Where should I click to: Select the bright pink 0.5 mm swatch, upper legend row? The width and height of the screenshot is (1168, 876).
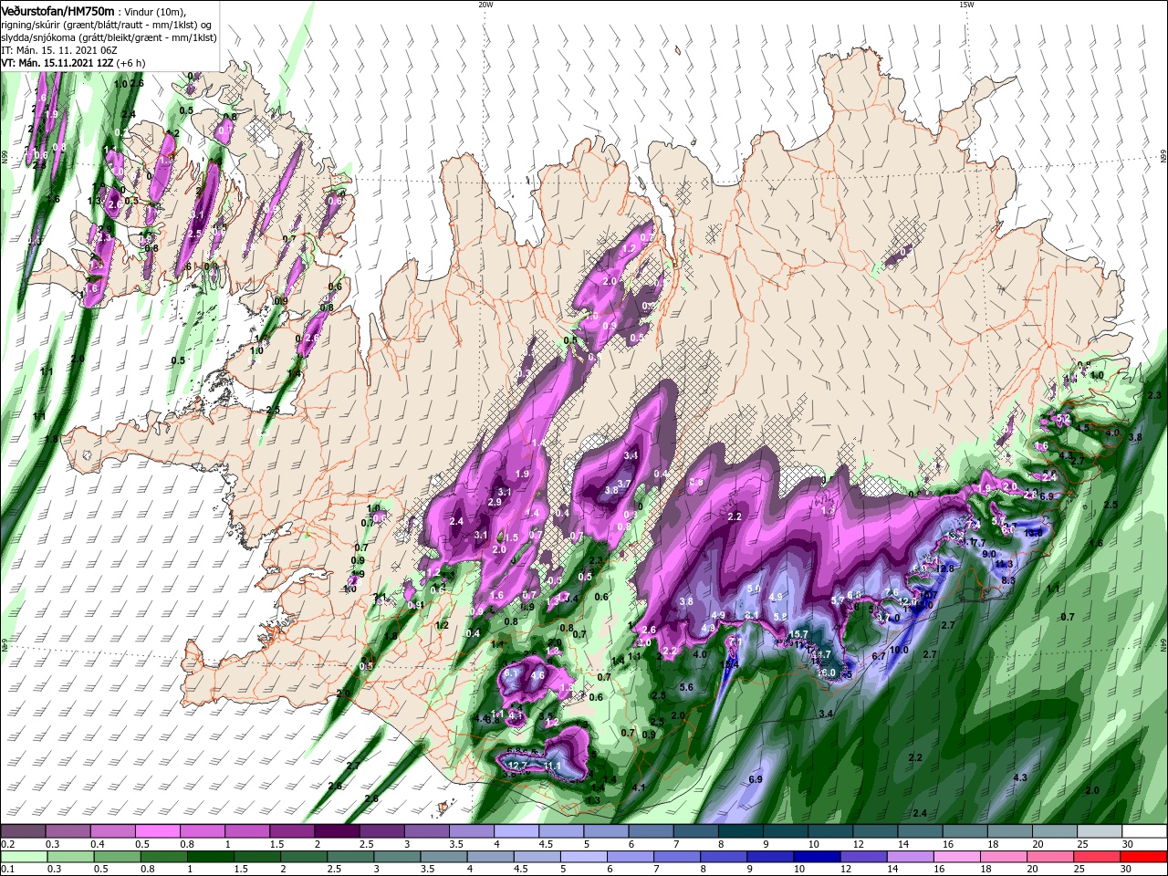click(x=157, y=831)
